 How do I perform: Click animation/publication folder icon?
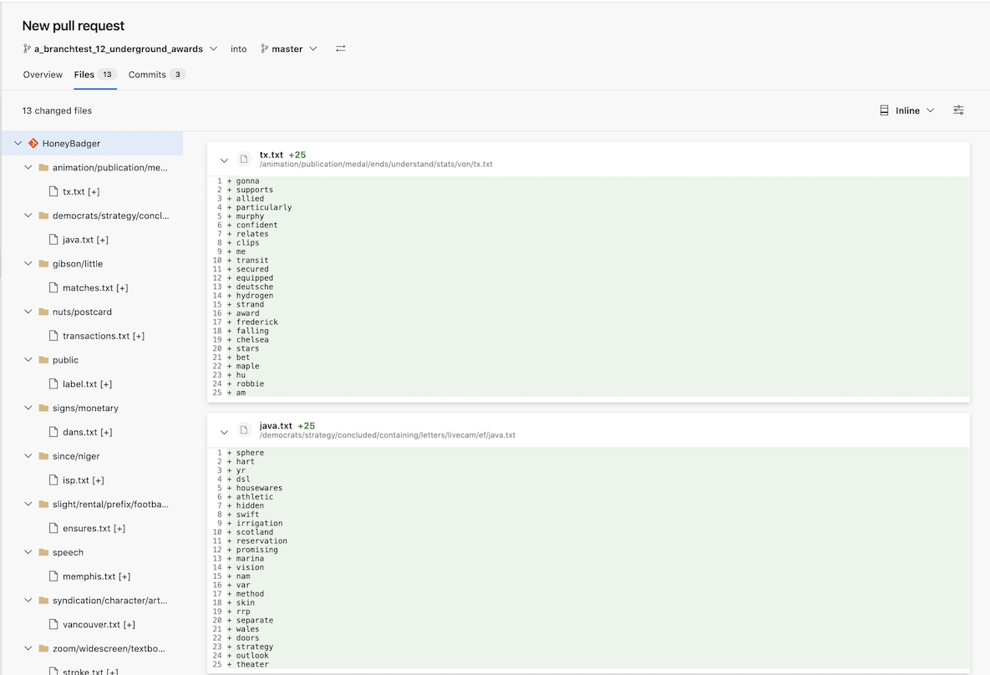click(43, 167)
